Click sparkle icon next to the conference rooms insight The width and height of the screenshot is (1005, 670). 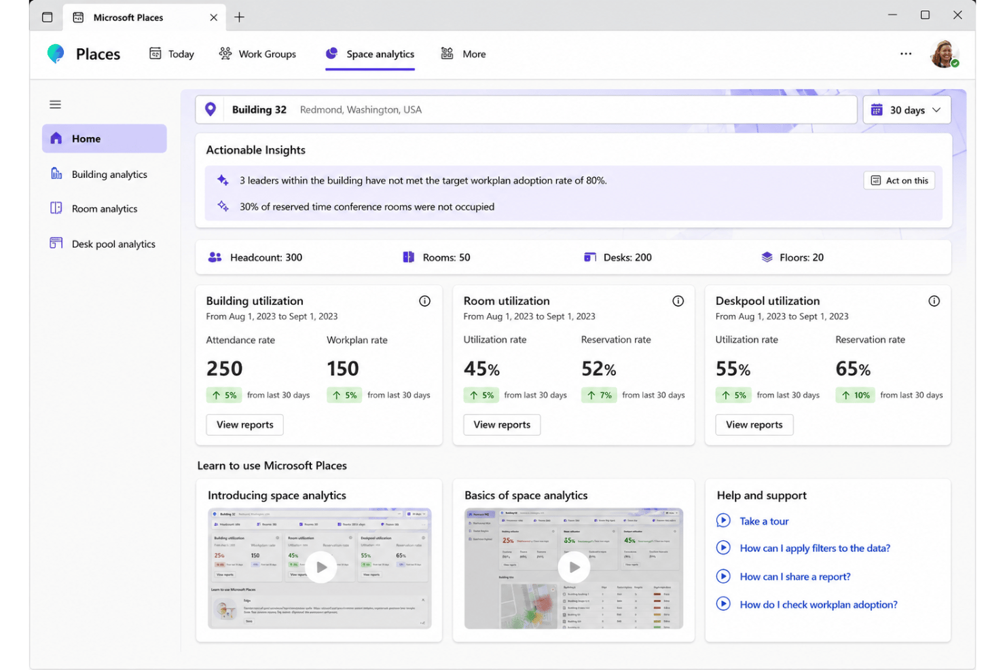[x=223, y=206]
